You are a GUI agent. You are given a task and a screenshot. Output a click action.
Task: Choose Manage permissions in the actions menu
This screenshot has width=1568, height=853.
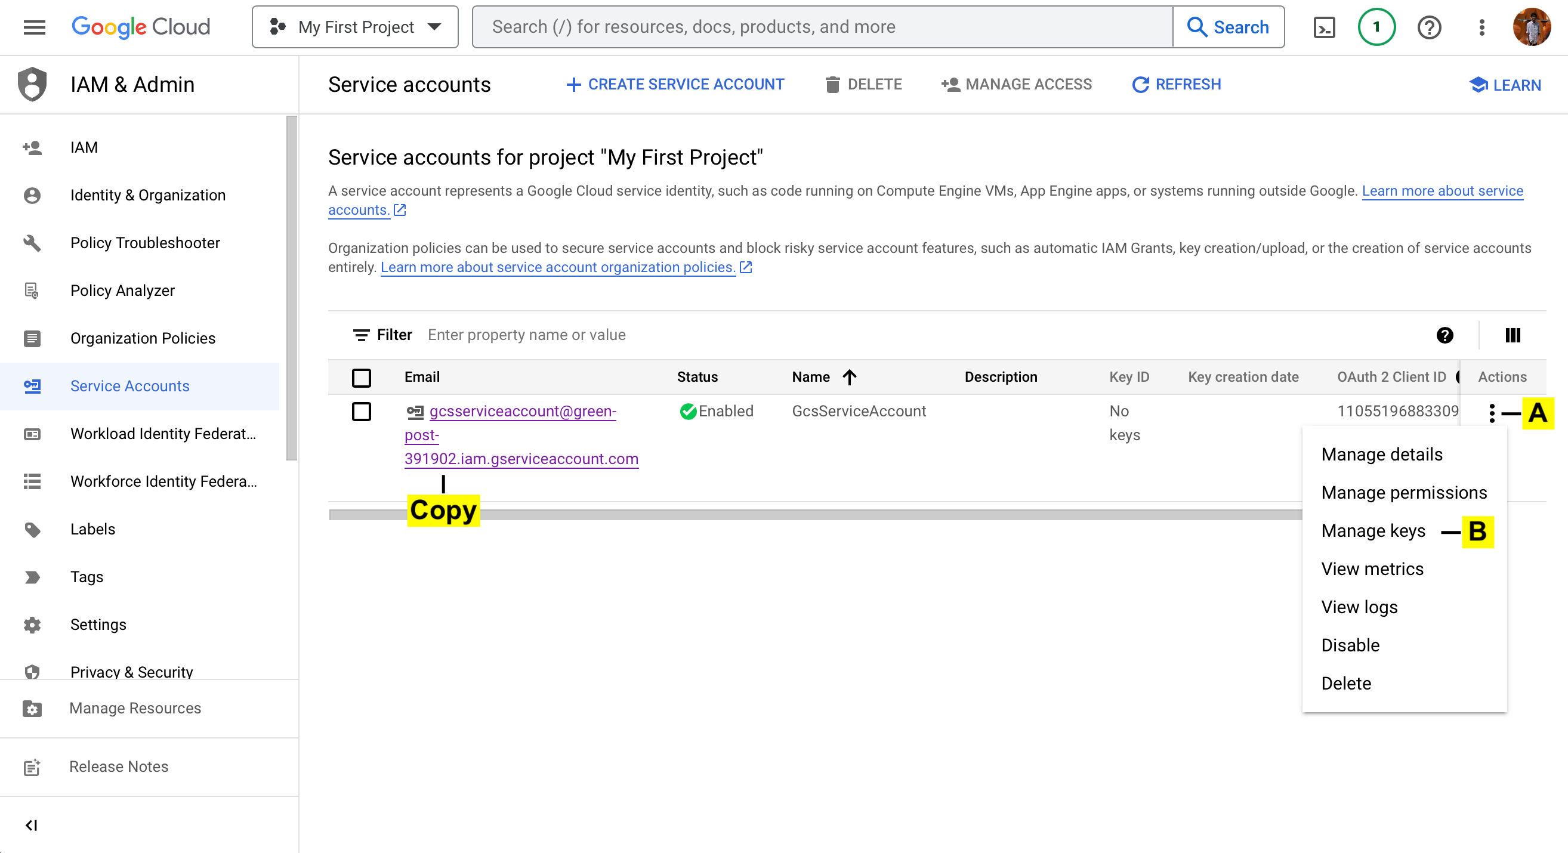coord(1404,493)
